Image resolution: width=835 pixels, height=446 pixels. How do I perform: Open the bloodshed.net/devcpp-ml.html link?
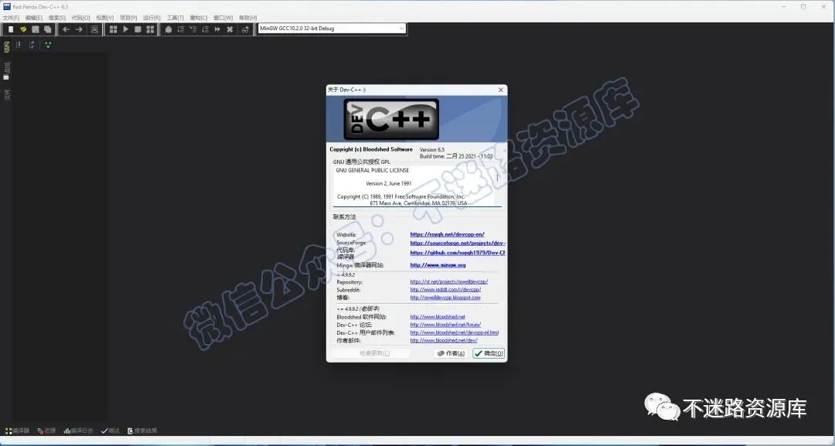pyautogui.click(x=455, y=332)
